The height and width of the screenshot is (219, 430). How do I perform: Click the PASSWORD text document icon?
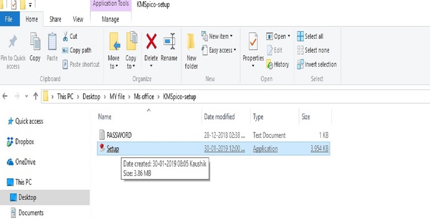pos(102,135)
